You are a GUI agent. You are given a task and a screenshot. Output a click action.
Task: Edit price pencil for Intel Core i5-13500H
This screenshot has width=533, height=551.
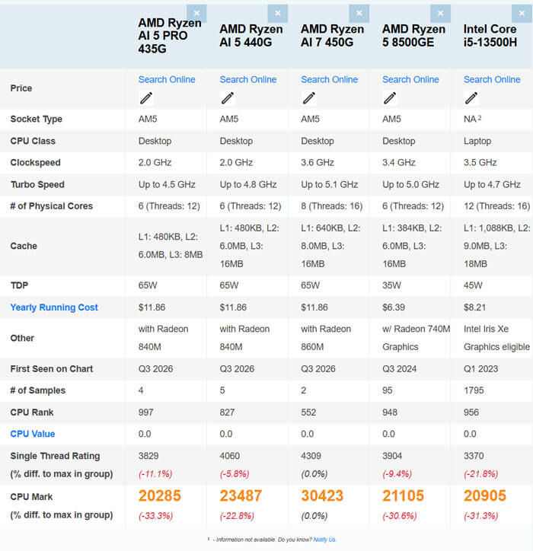471,98
